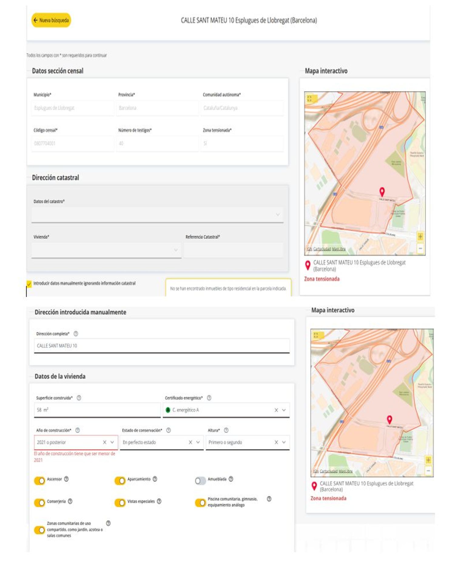Expand the Año de construcción dropdown arrow

tap(113, 443)
